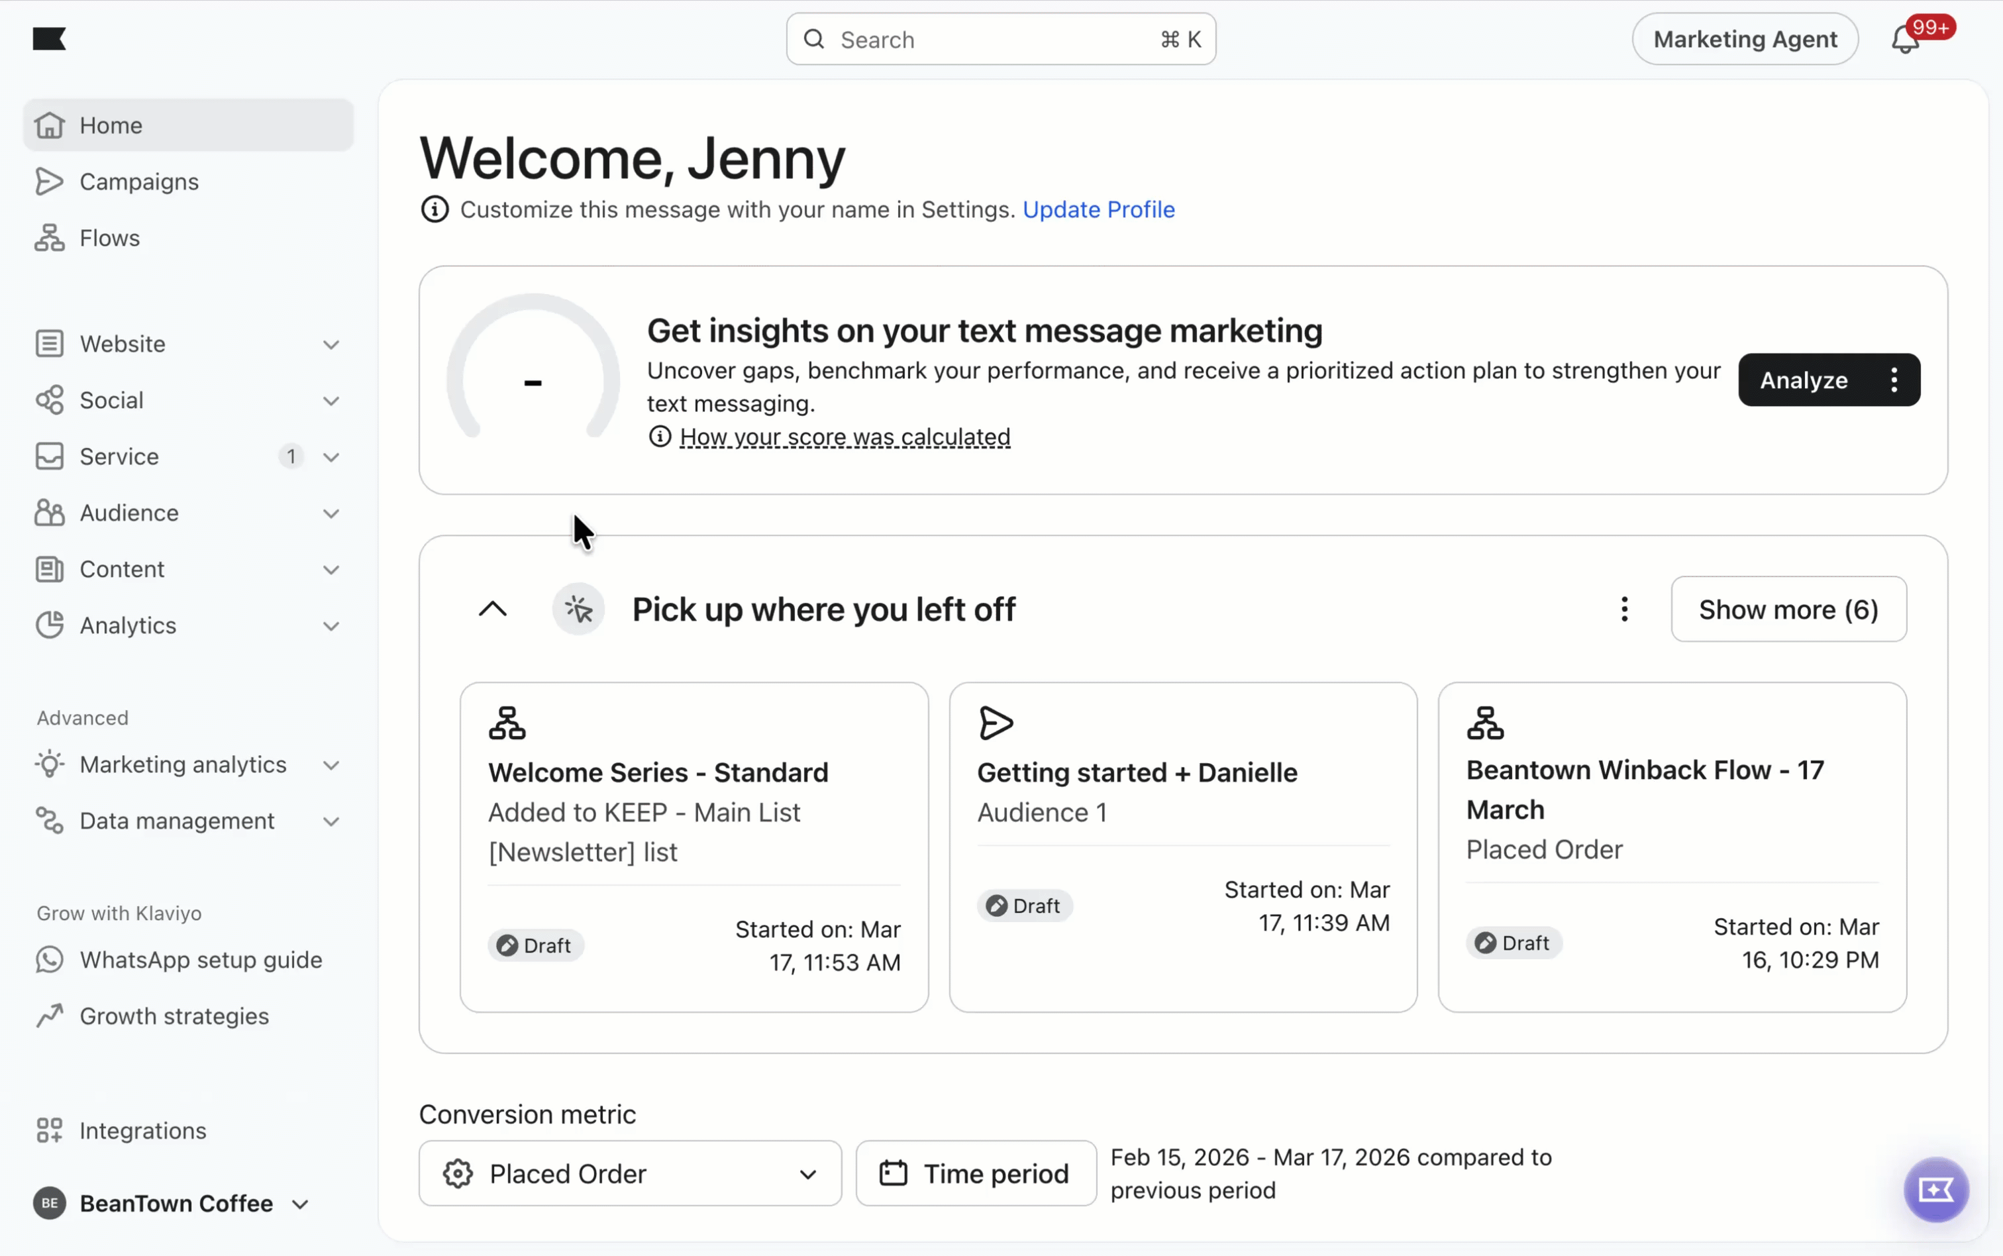Image resolution: width=2003 pixels, height=1256 pixels.
Task: Open the Getting started + Danielle card
Action: click(1182, 847)
